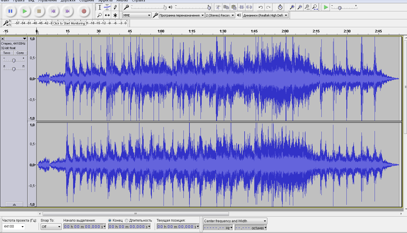Click the Silence audio icon

click(x=249, y=7)
